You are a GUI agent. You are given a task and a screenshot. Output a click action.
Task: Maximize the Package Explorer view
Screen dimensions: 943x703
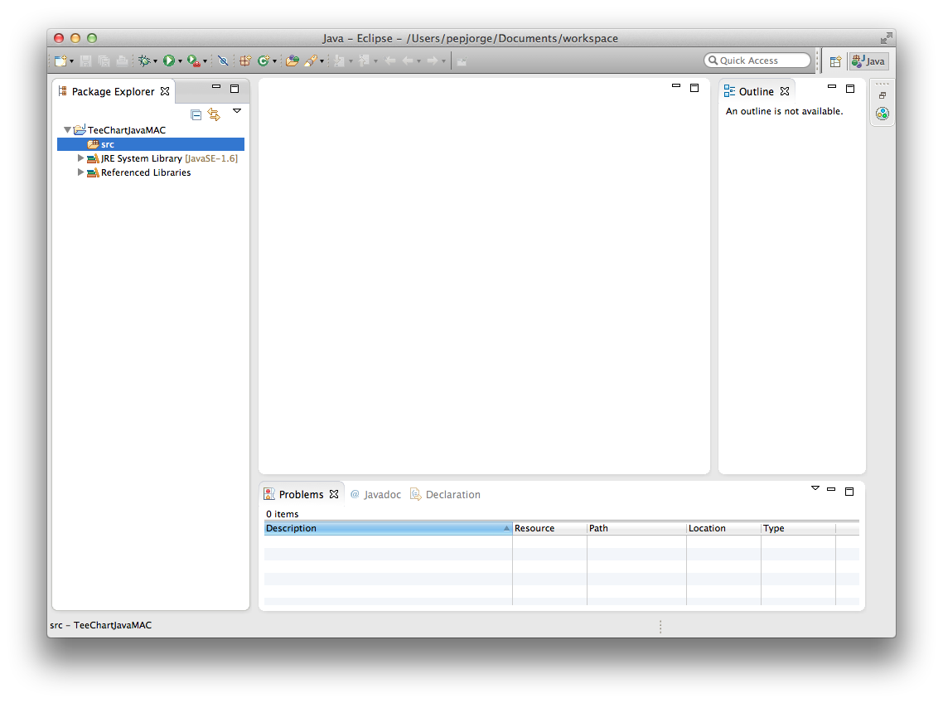coord(235,89)
